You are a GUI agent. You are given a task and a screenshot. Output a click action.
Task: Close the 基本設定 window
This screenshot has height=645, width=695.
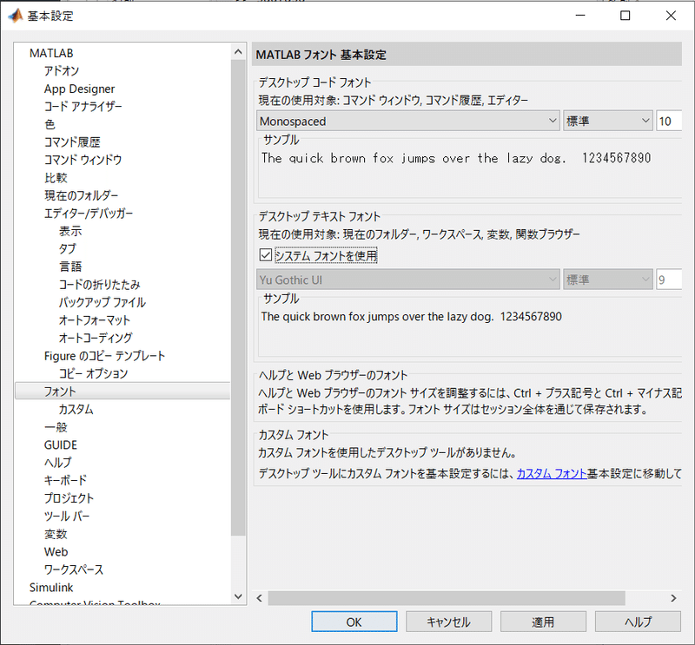(x=671, y=16)
